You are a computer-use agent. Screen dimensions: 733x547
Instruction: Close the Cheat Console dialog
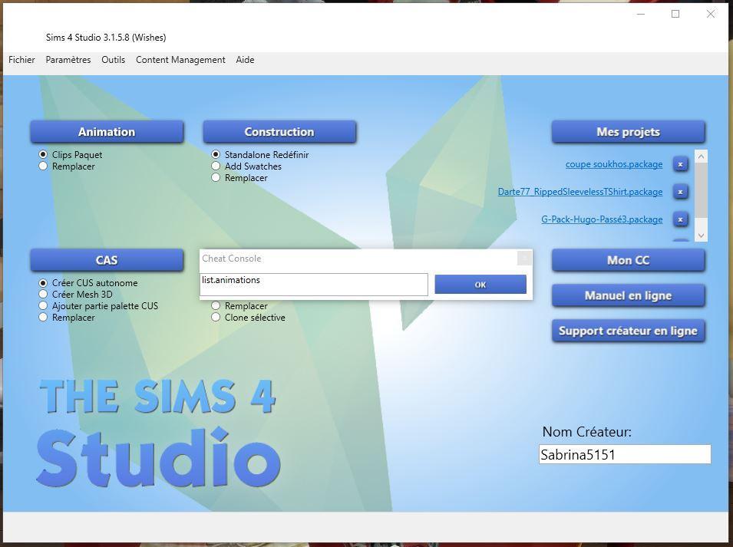[x=524, y=258]
